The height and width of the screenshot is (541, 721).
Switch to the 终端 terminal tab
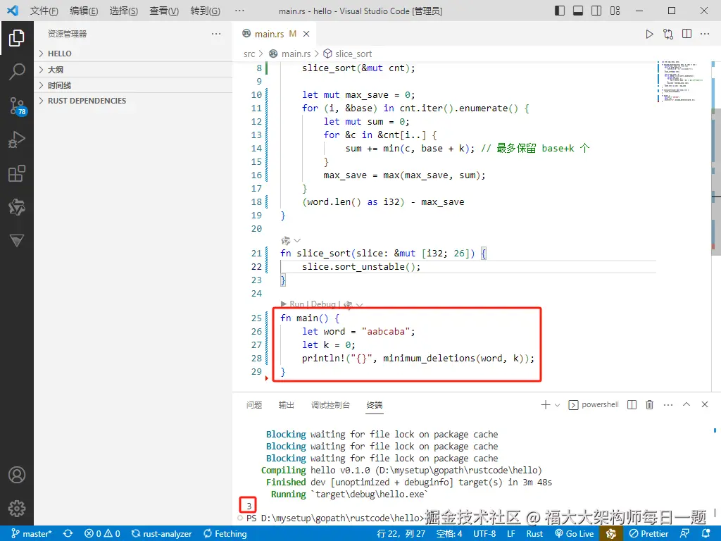[x=375, y=405]
